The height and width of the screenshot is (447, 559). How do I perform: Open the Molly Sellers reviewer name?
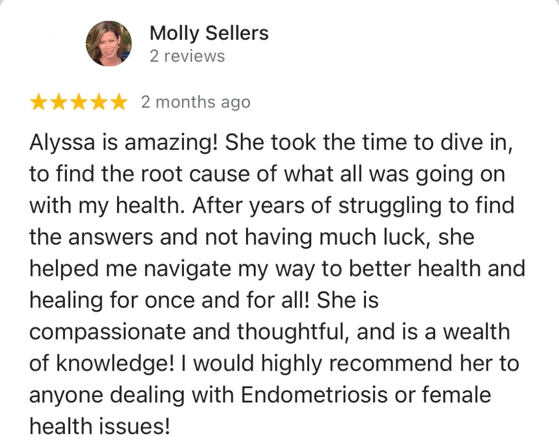click(209, 33)
